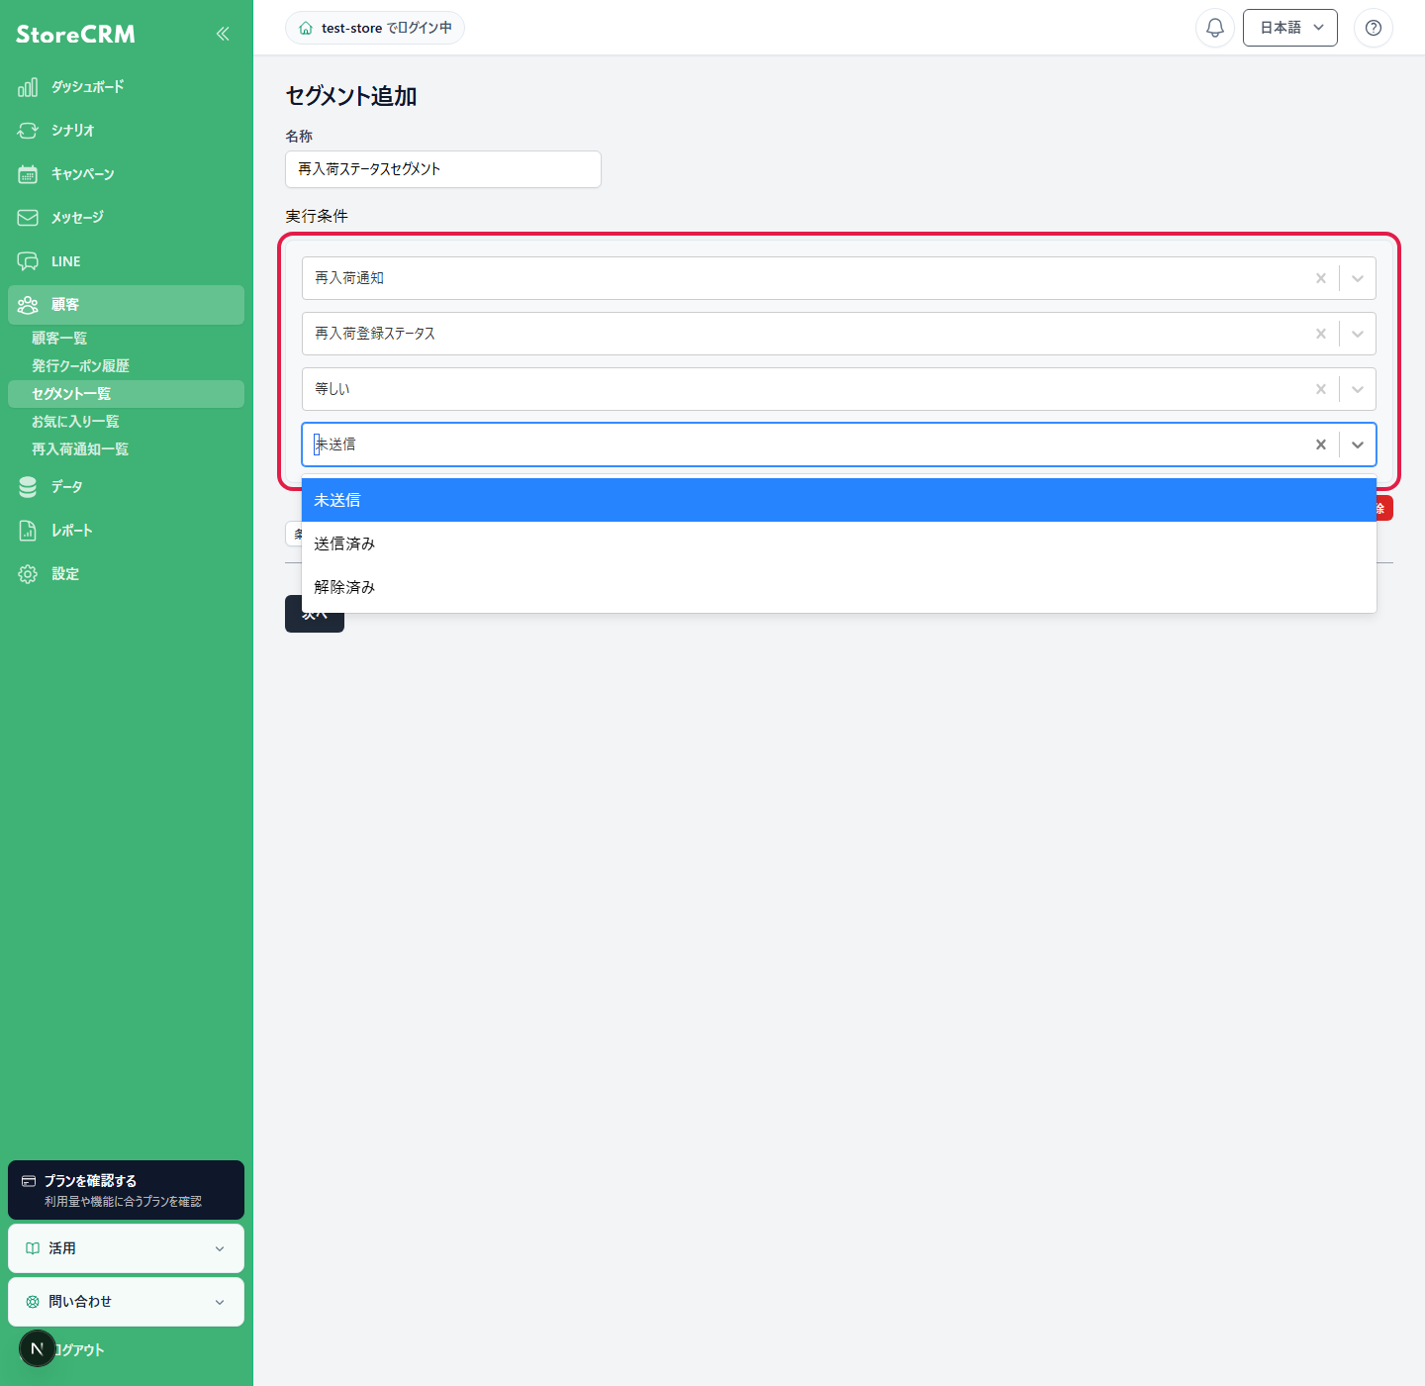Screen dimensions: 1425x1386
Task: Click the 実行条件 label text
Action: tap(317, 216)
